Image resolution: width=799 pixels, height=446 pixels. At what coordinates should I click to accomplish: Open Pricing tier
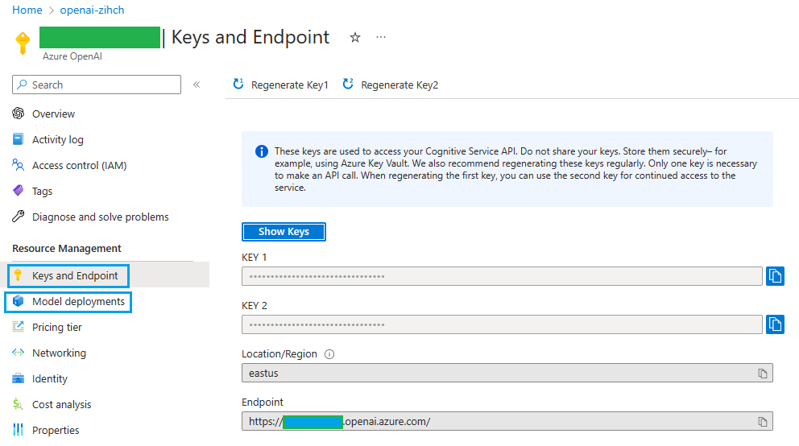(57, 328)
